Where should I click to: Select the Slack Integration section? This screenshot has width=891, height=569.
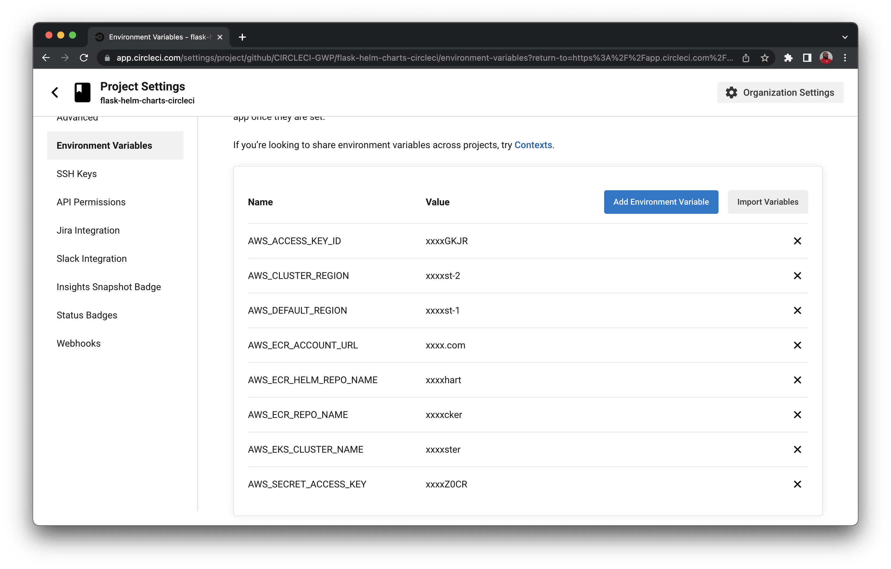click(91, 258)
